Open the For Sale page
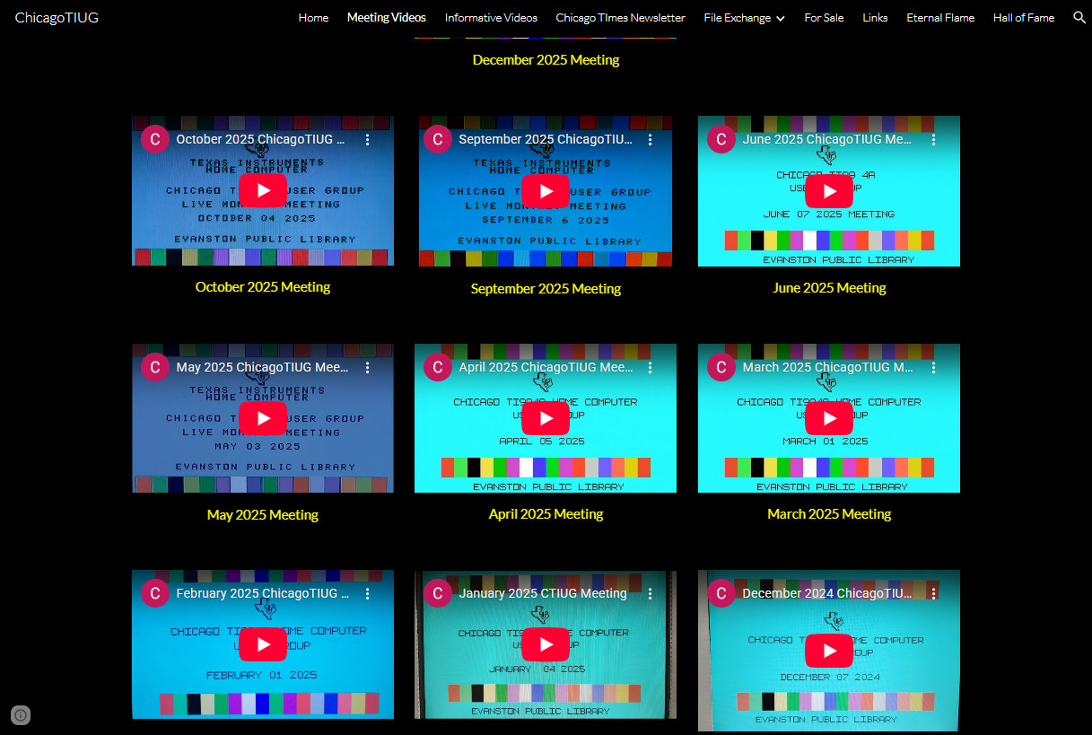 coord(823,18)
